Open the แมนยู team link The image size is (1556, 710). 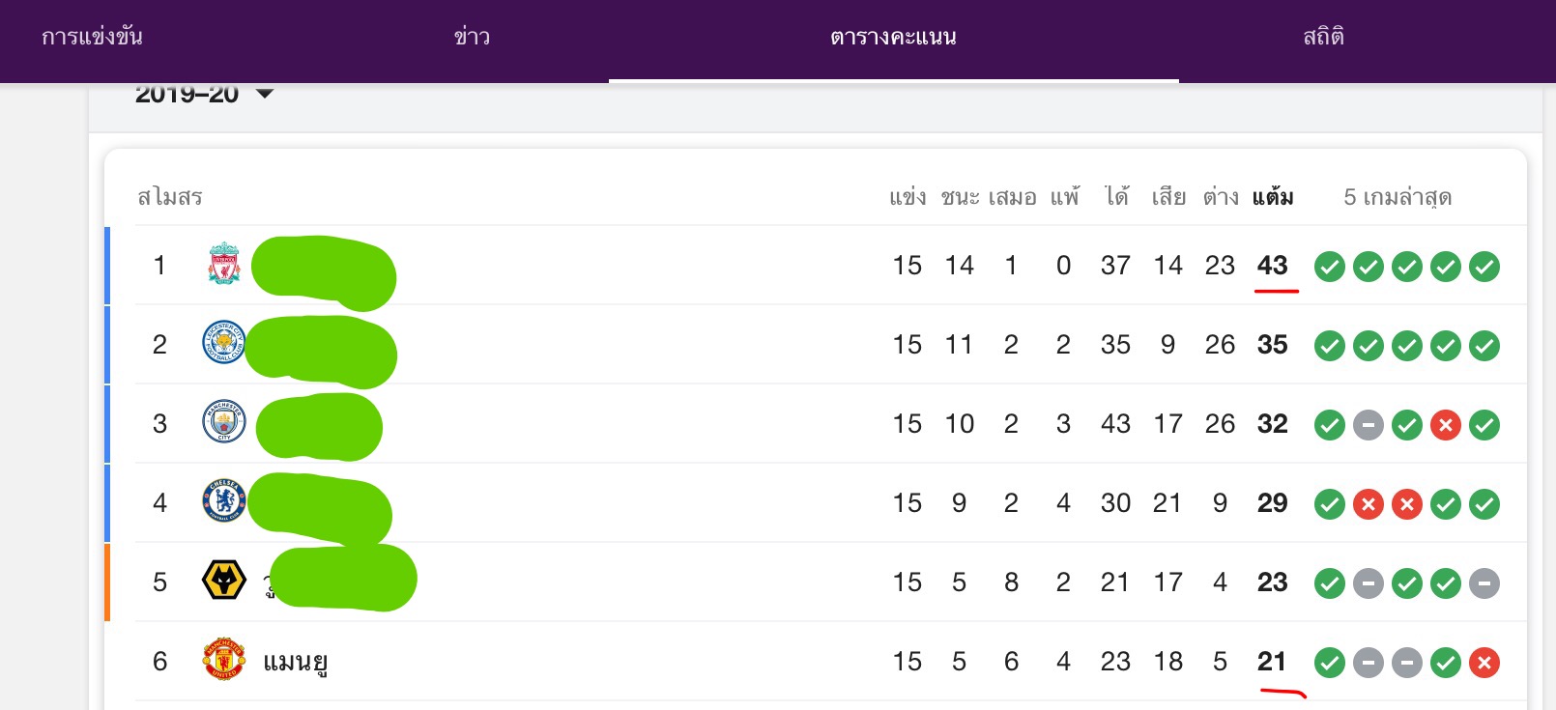pos(296,662)
